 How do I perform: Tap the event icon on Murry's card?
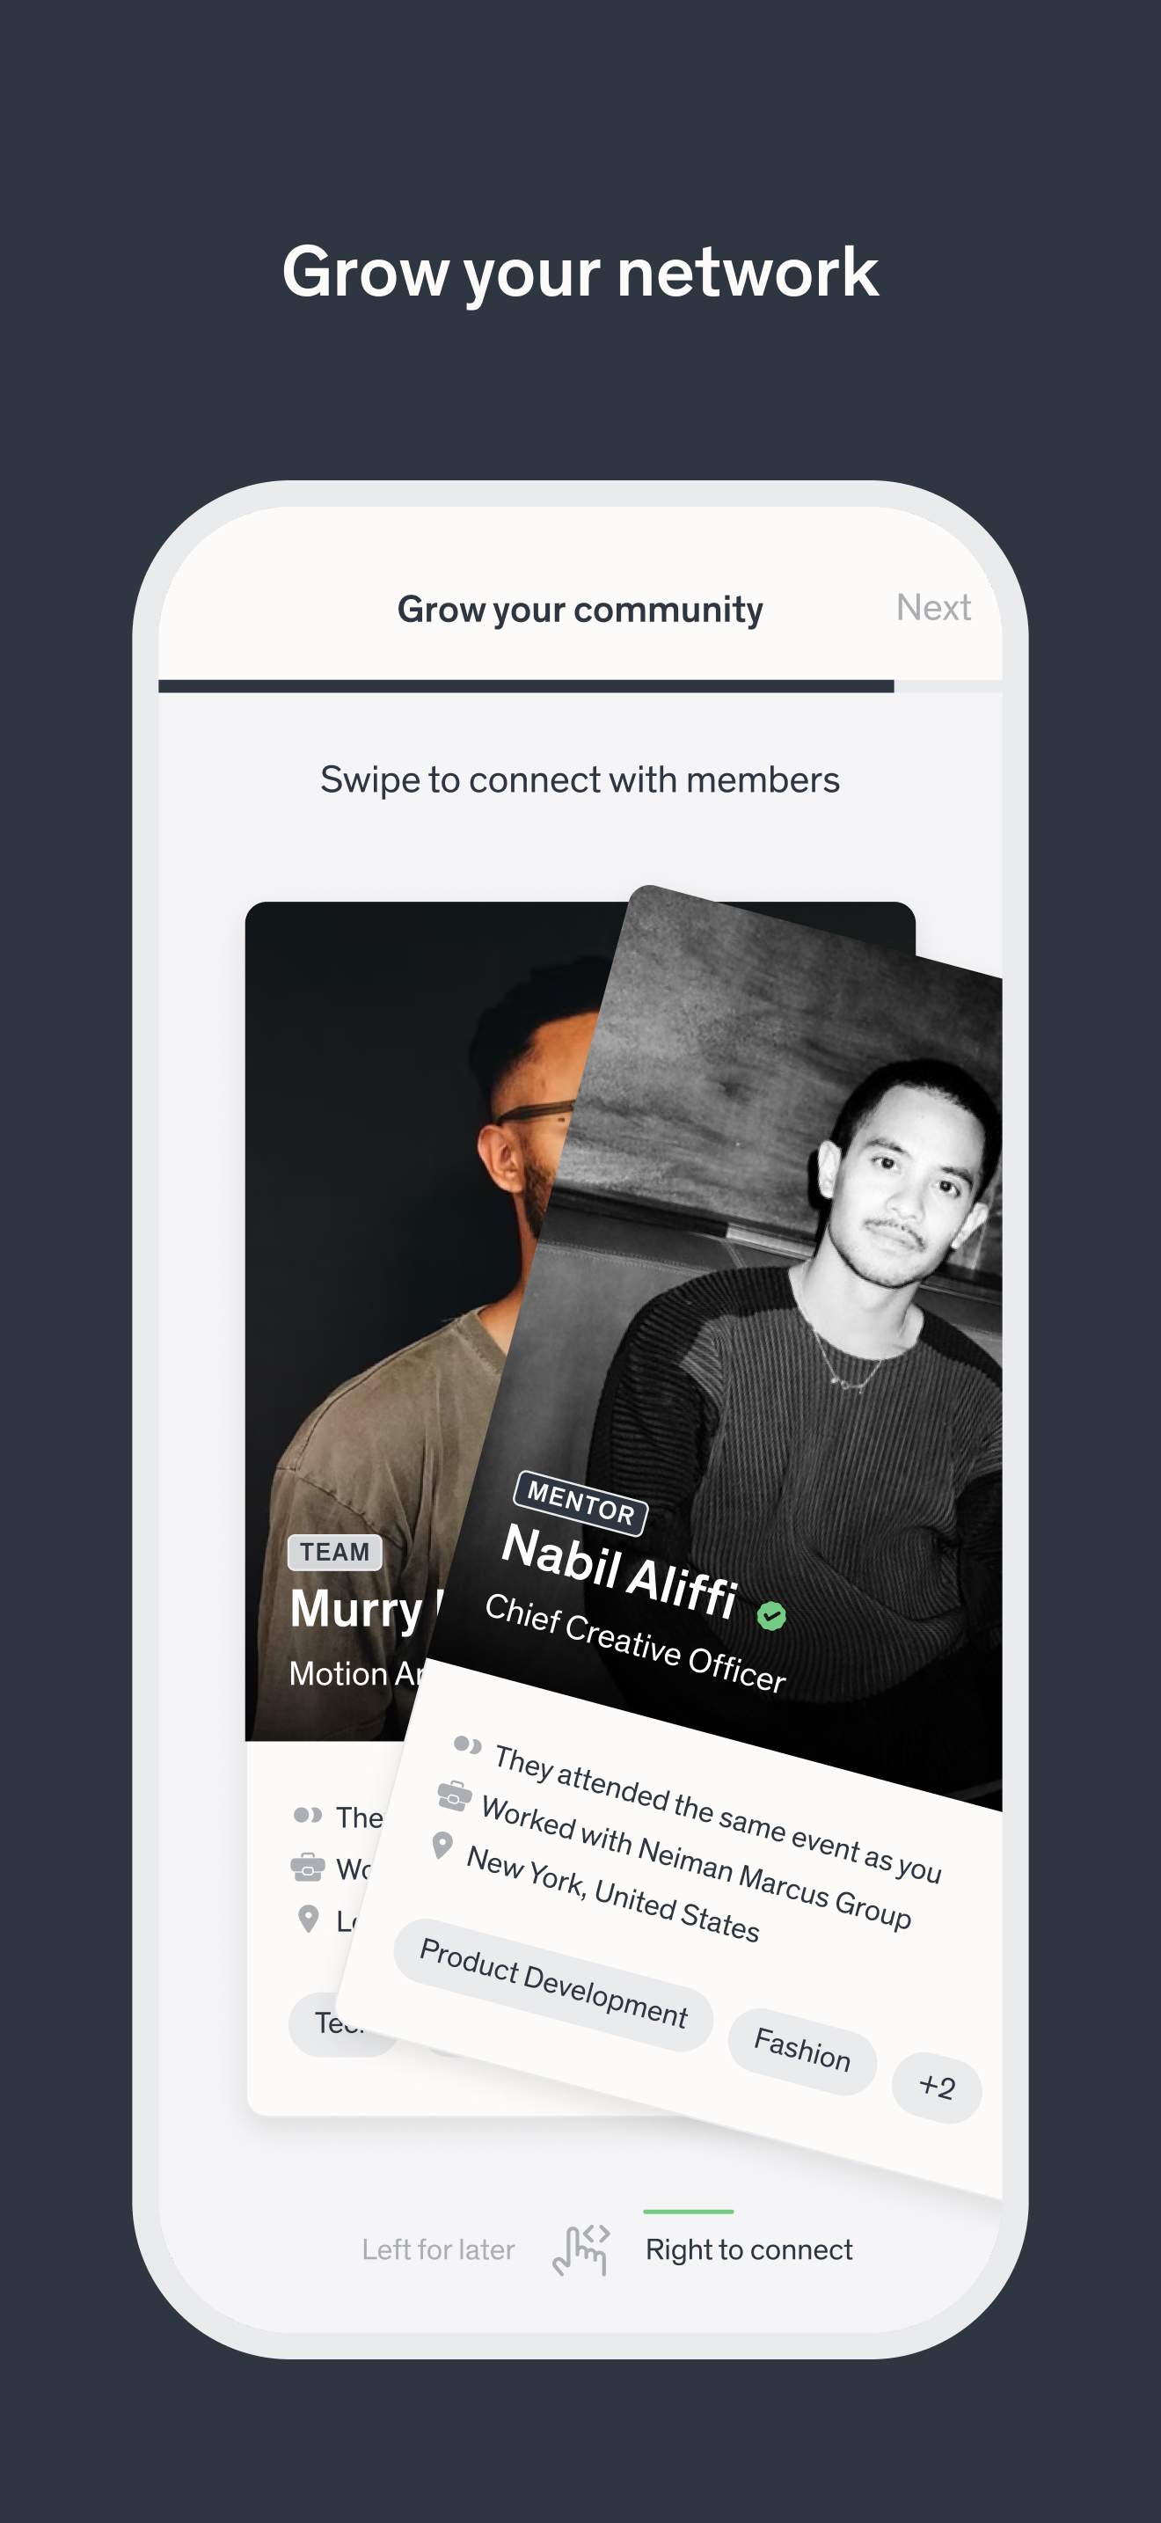(x=307, y=1815)
